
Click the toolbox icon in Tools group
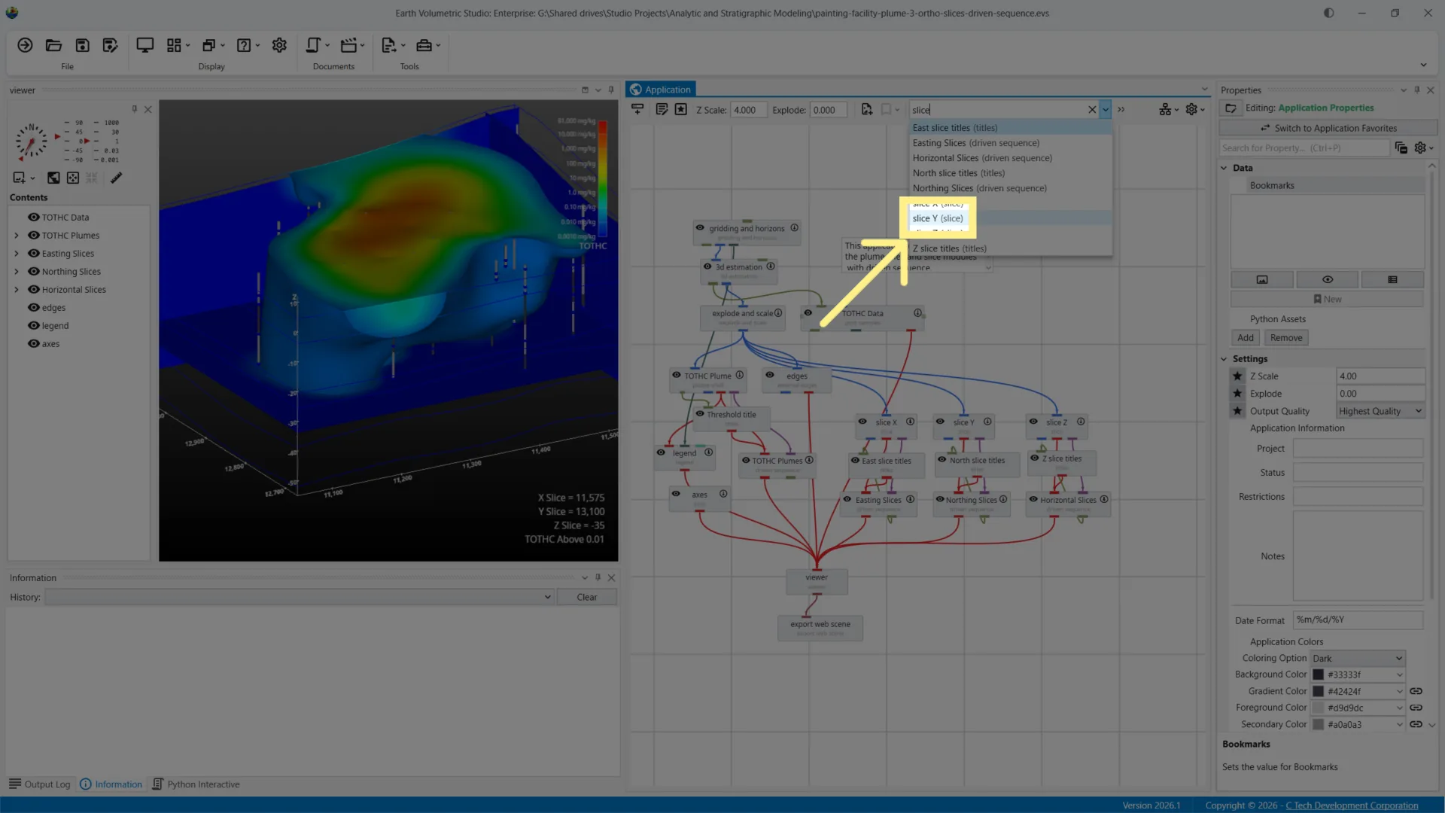pyautogui.click(x=424, y=45)
